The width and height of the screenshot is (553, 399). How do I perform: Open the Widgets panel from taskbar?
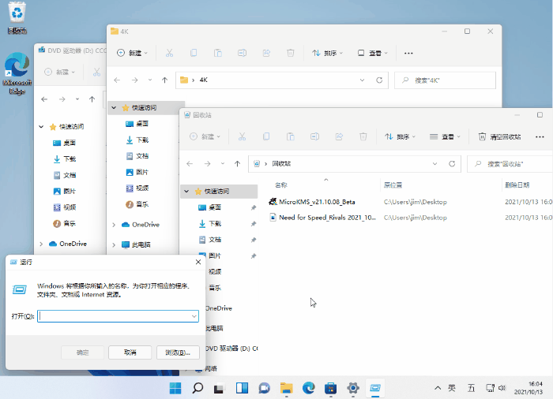[243, 388]
